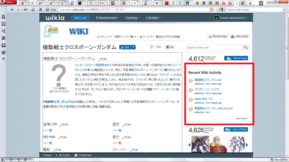Viewport: 289px width, 162px height.
Task: Open the Google search engine dropdown
Action: (222, 9)
